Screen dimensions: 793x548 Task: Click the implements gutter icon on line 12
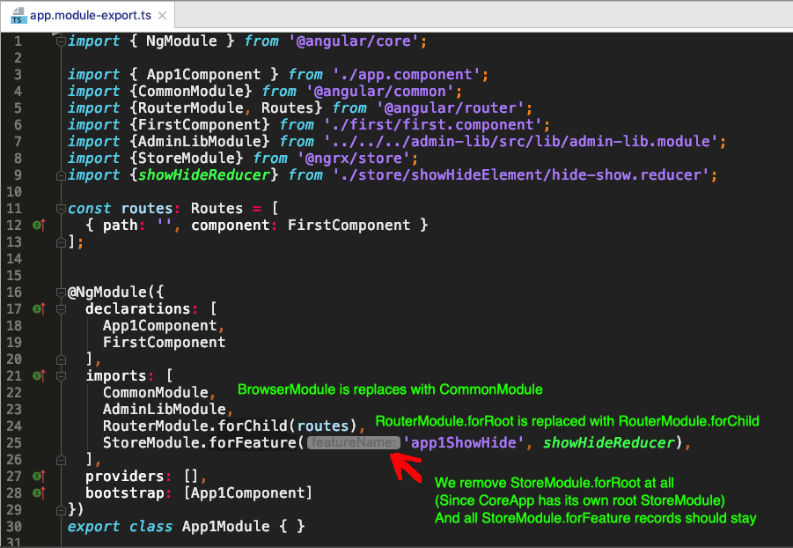coord(37,226)
